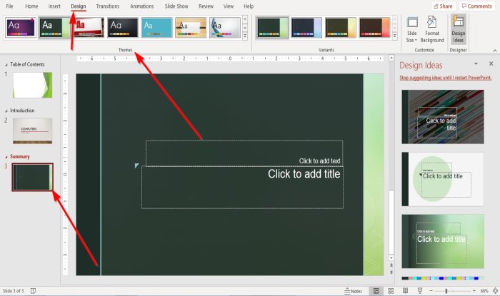Click the 'Click to add title' placeholder
This screenshot has height=296, width=500.
tap(242, 188)
